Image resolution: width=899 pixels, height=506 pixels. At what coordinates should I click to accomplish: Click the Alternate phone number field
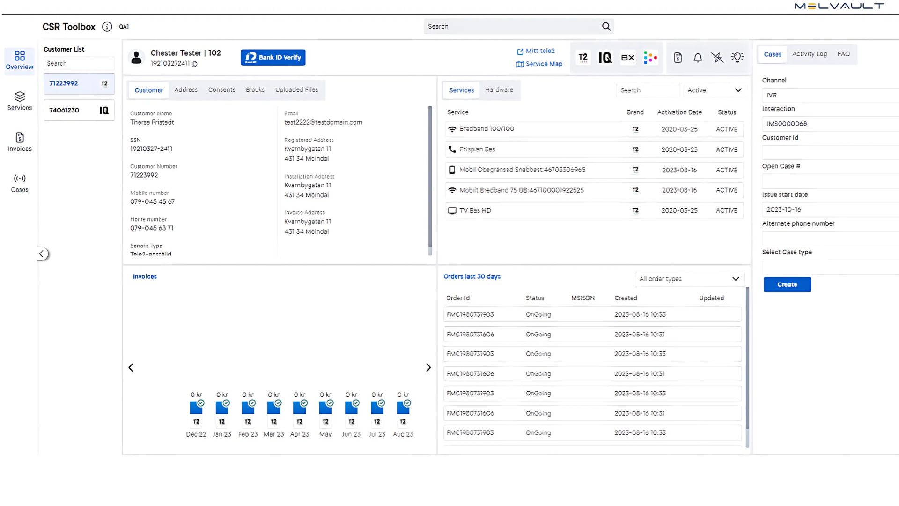click(830, 238)
